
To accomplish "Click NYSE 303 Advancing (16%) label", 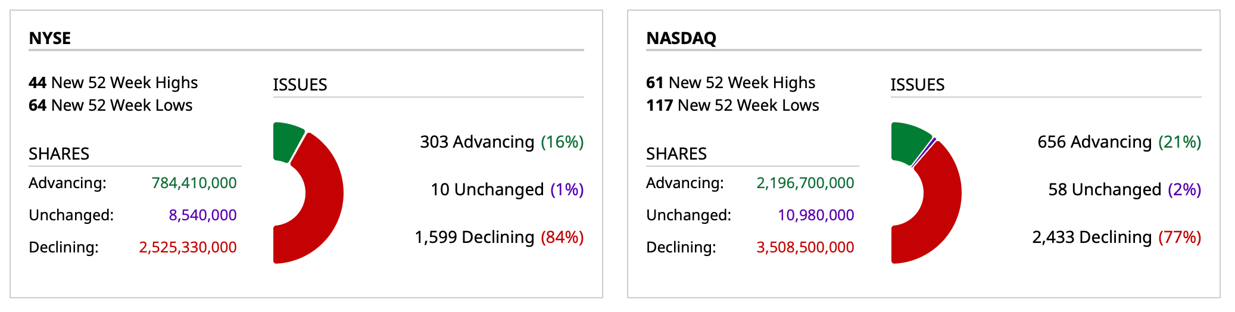I will (501, 142).
